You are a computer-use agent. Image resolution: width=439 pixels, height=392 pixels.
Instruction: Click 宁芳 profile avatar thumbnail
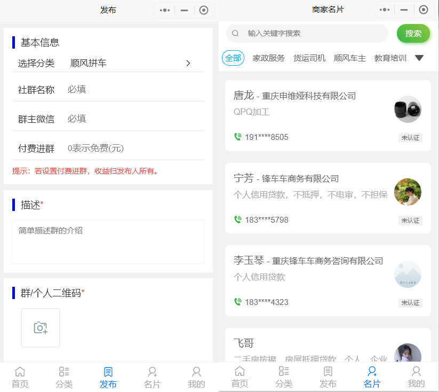[408, 192]
